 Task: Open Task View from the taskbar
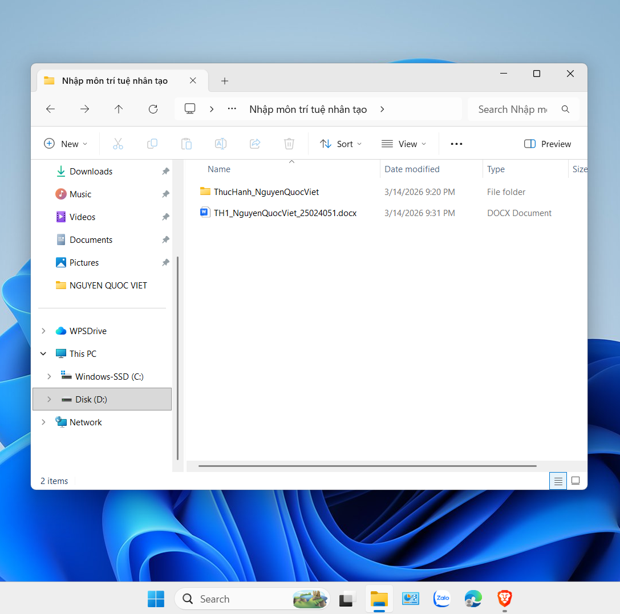pos(347,599)
